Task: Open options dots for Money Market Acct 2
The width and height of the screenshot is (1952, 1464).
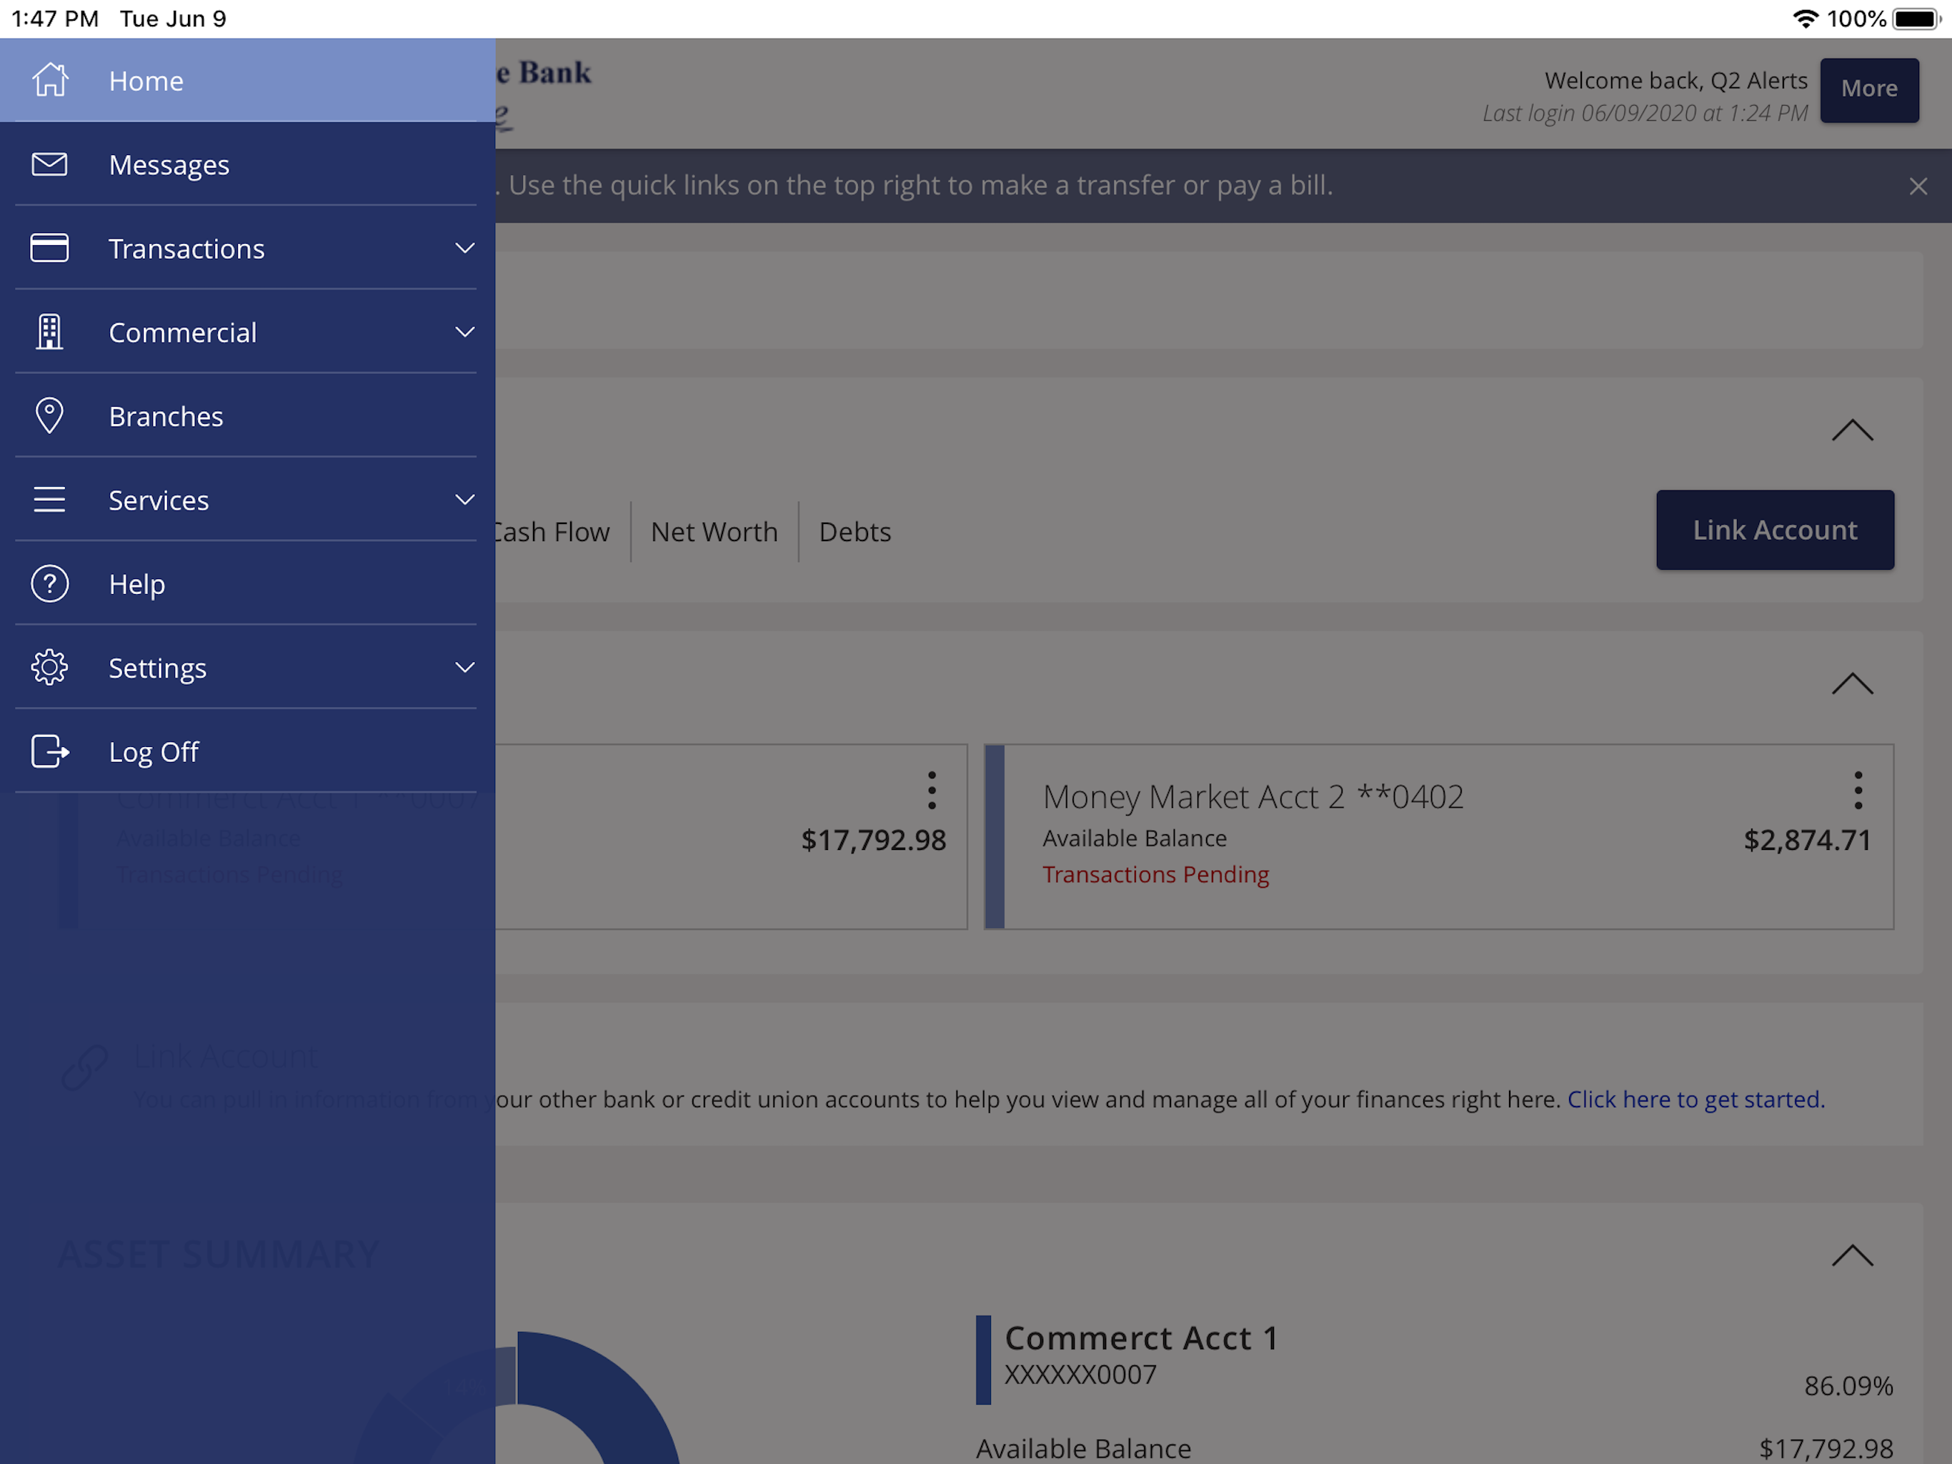Action: [x=1858, y=791]
